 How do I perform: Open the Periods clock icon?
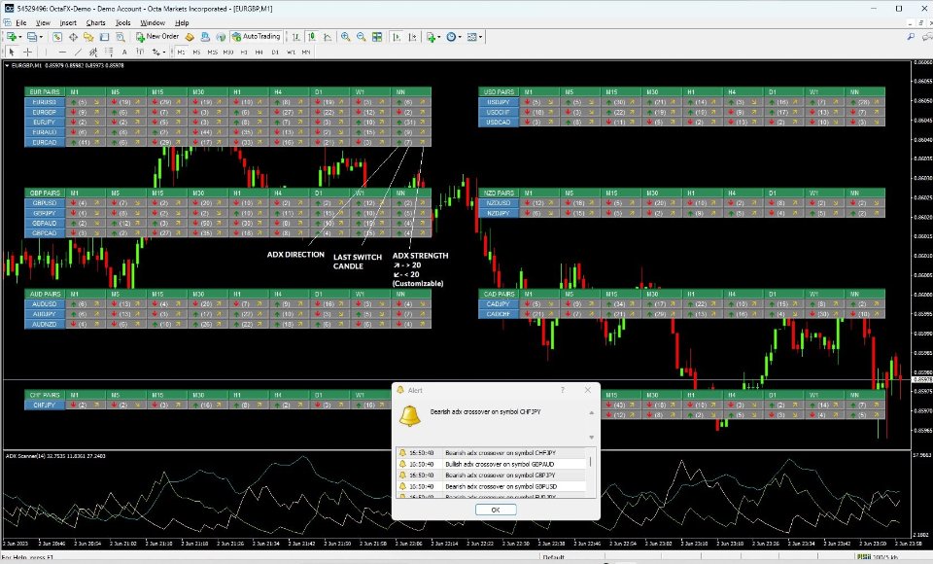[451, 37]
